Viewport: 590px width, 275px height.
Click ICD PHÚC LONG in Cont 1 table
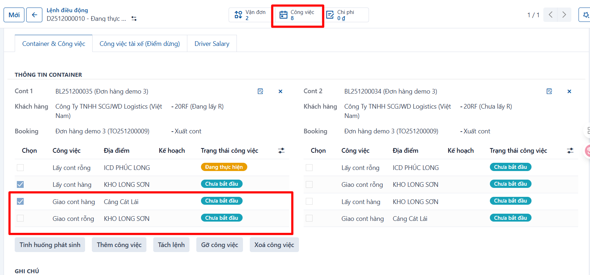pyautogui.click(x=127, y=168)
